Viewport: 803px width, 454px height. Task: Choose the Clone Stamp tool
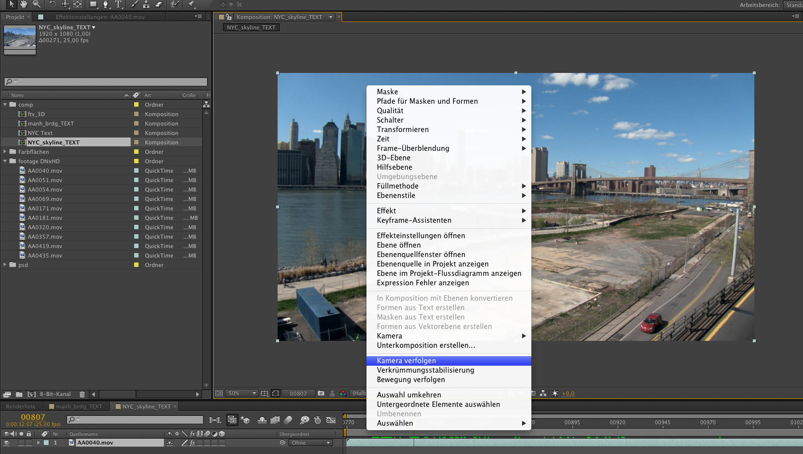coord(146,4)
